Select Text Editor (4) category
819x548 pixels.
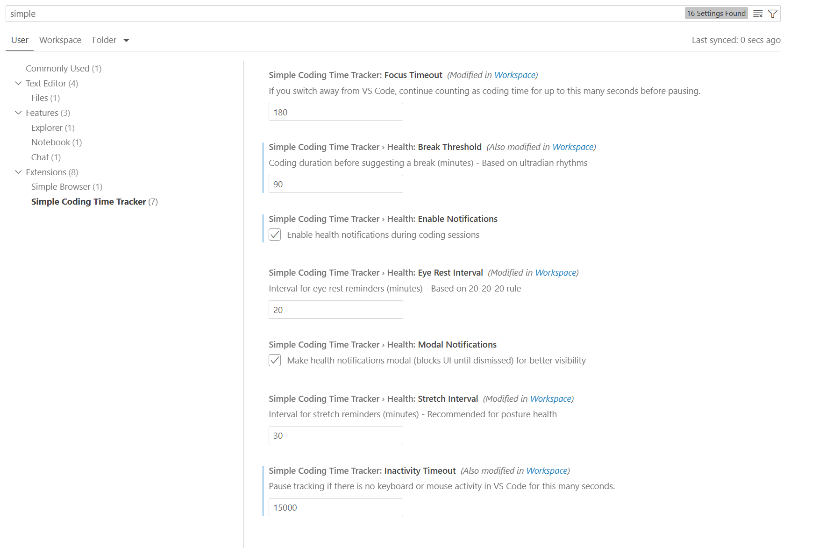click(x=52, y=84)
